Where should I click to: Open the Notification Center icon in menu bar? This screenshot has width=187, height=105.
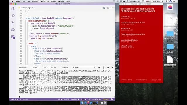click(x=174, y=1)
